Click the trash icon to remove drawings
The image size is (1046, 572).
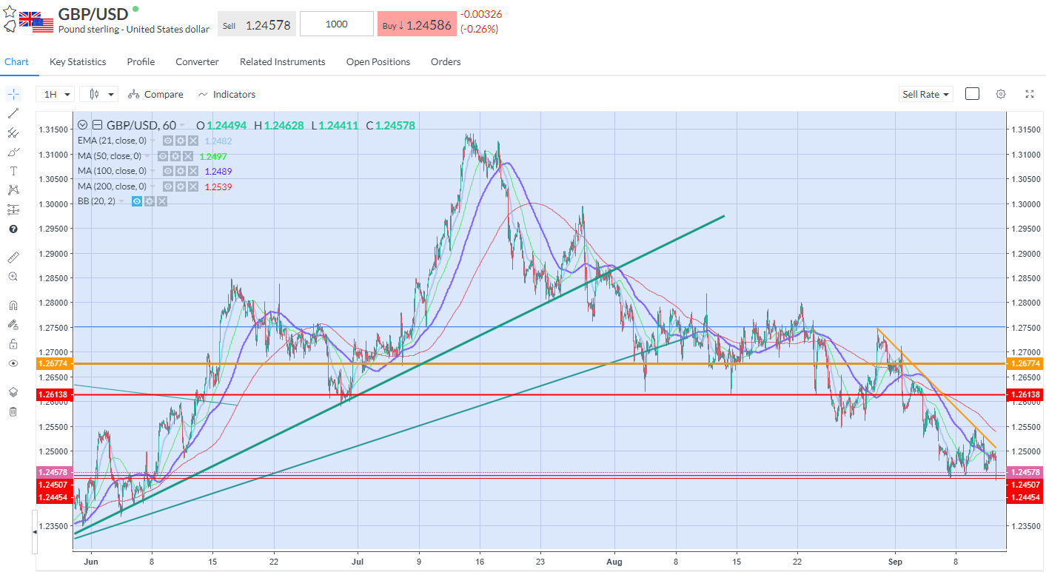[x=13, y=411]
